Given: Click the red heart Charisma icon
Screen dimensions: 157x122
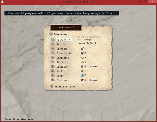Looking at the screenshot, I should pos(82,80).
